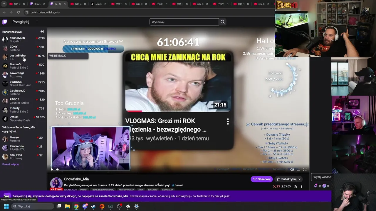Follow the channel with Obserwuj button
Screen dimensions: 376x211
click(x=262, y=179)
